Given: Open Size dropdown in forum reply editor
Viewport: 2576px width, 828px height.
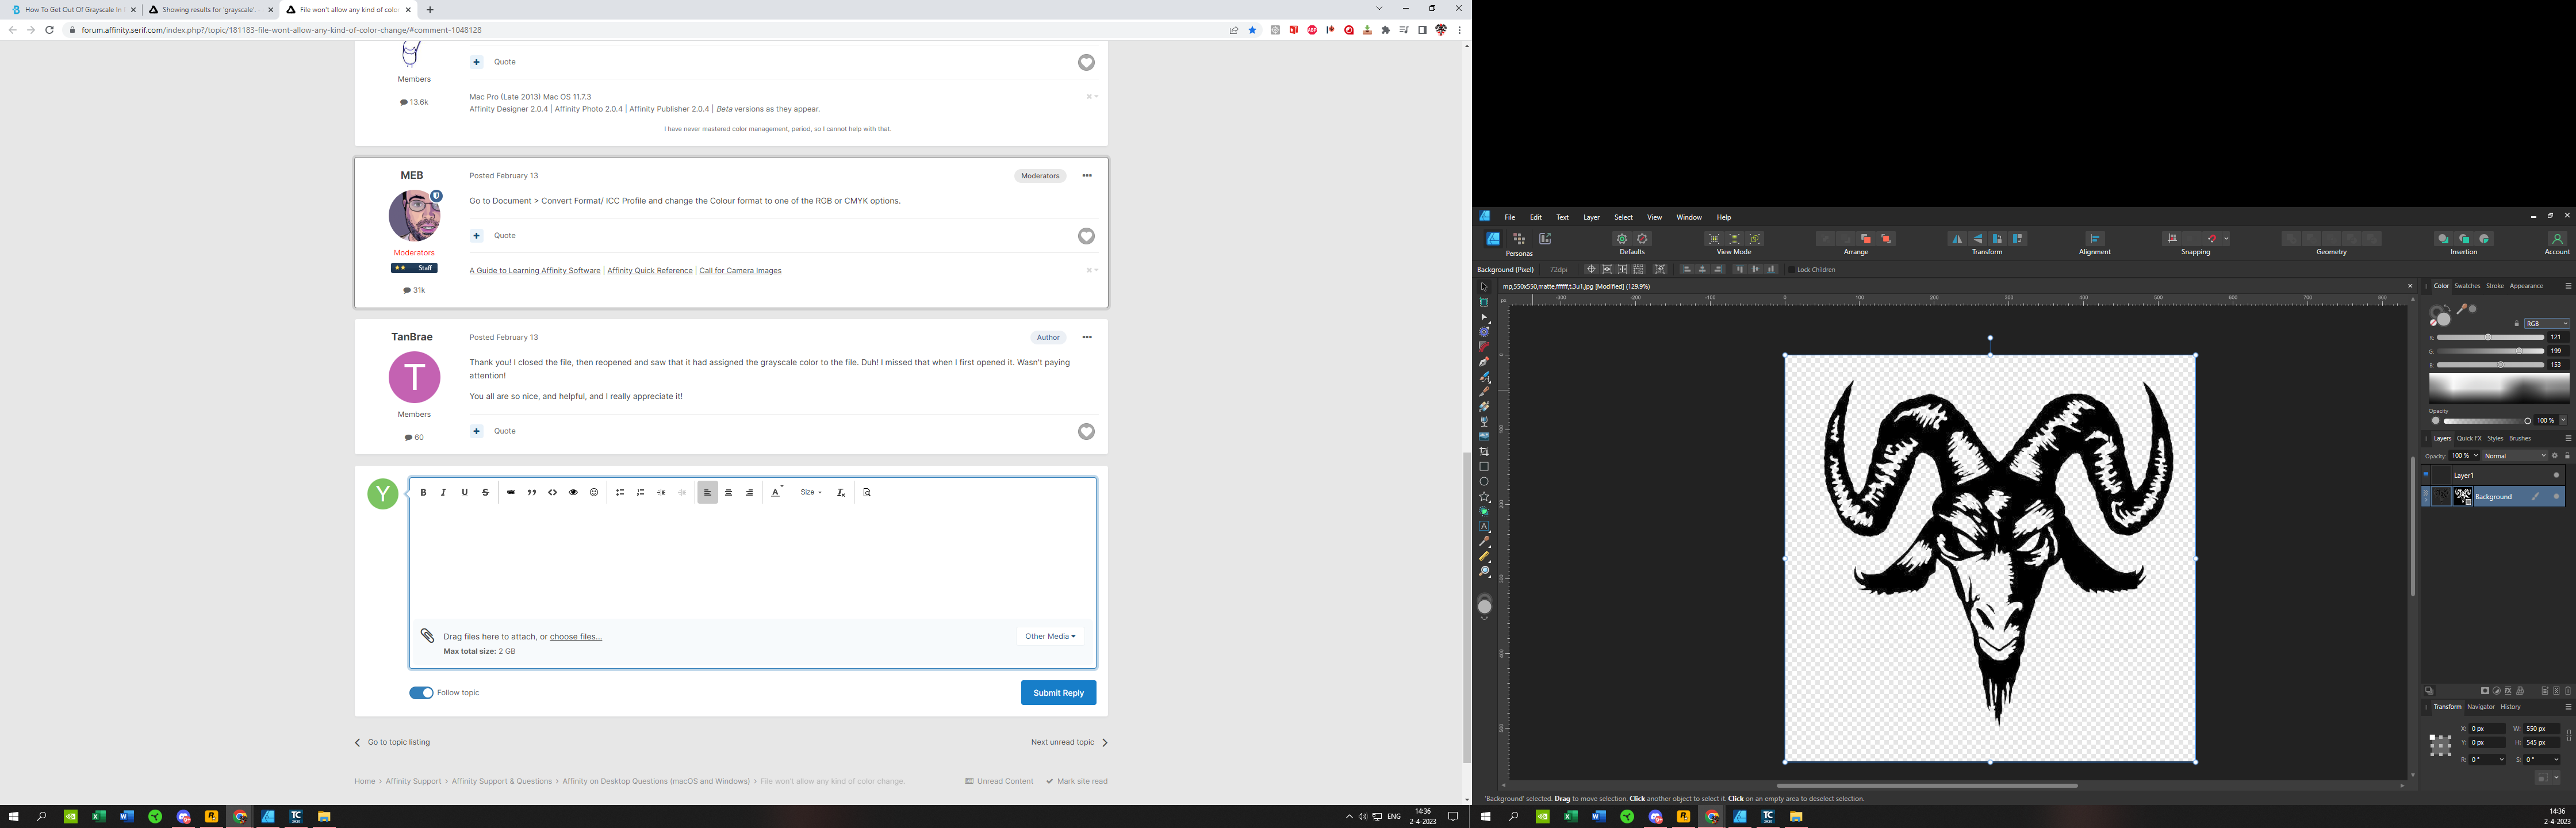Looking at the screenshot, I should click(811, 493).
